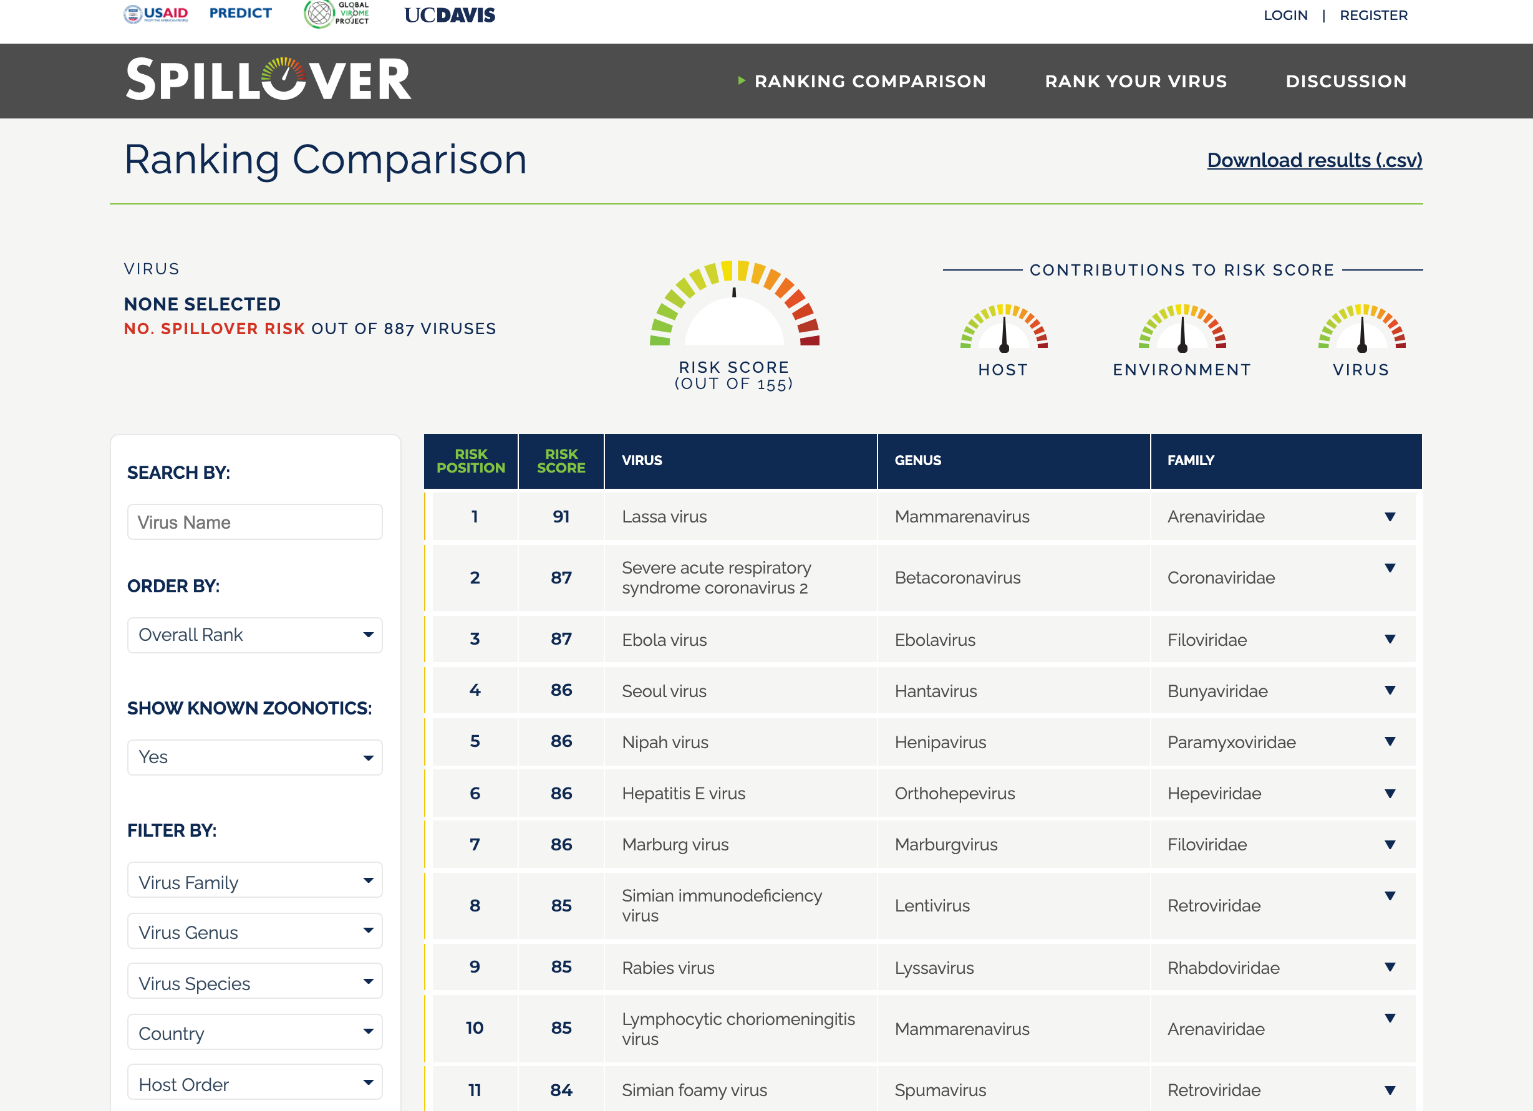1533x1111 pixels.
Task: Expand the Ebola virus row
Action: coord(1389,638)
